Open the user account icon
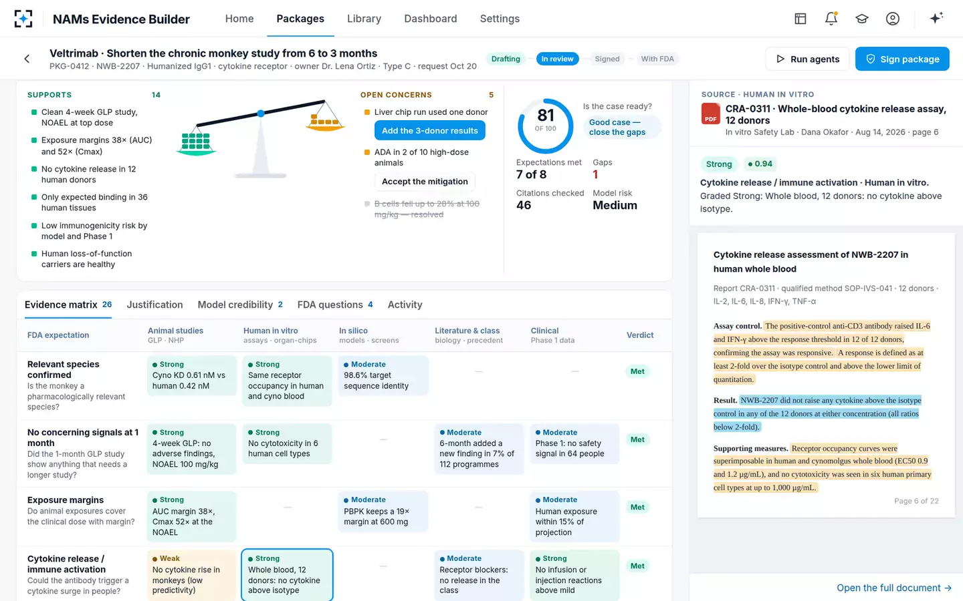Viewport: 963px width, 601px height. (893, 19)
